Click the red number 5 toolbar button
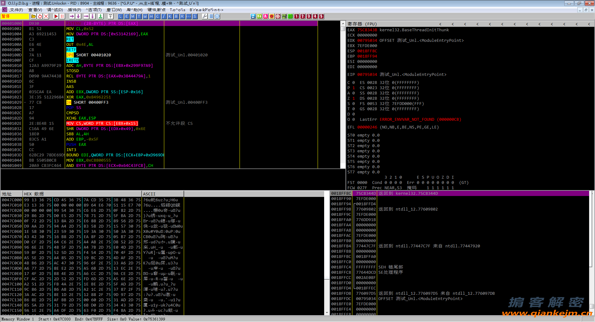Screen dimensions: 595x322 [x=321, y=16]
